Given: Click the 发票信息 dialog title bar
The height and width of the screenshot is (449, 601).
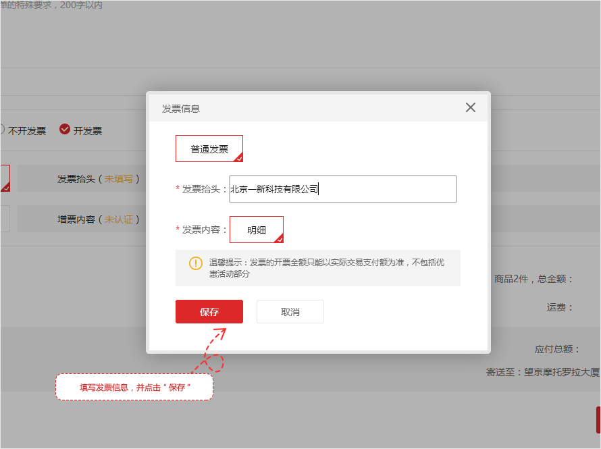Looking at the screenshot, I should click(x=304, y=108).
